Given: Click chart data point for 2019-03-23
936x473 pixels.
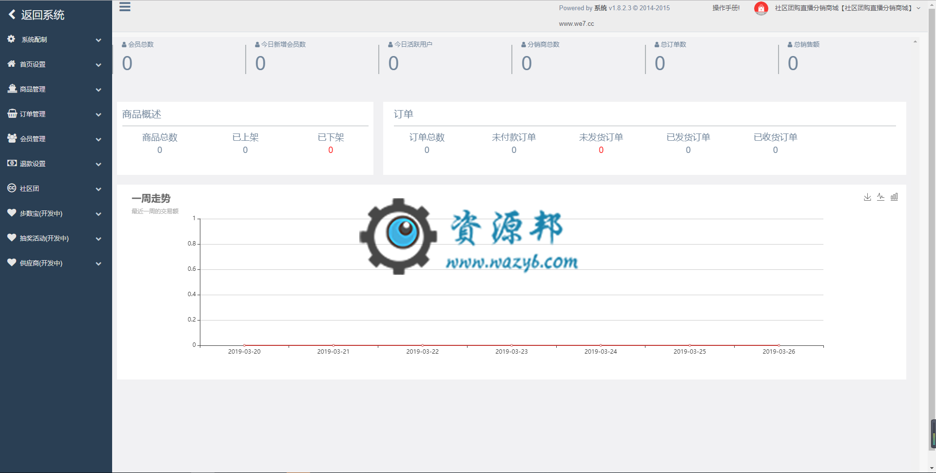Looking at the screenshot, I should tap(511, 345).
